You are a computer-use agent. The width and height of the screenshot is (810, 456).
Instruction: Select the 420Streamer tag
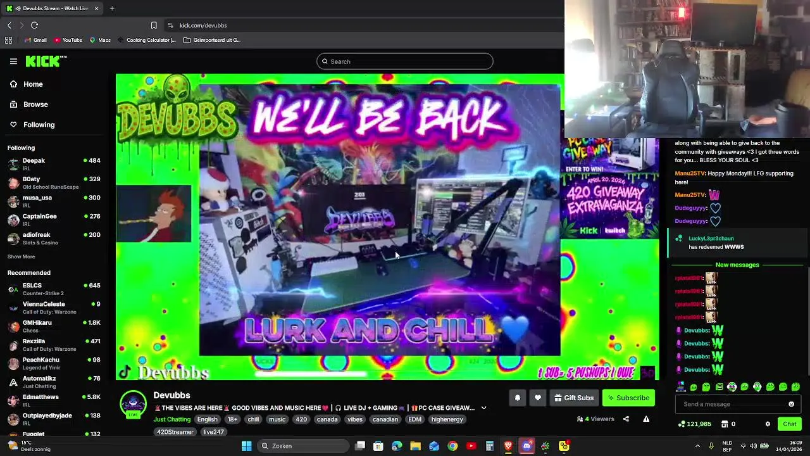[175, 432]
